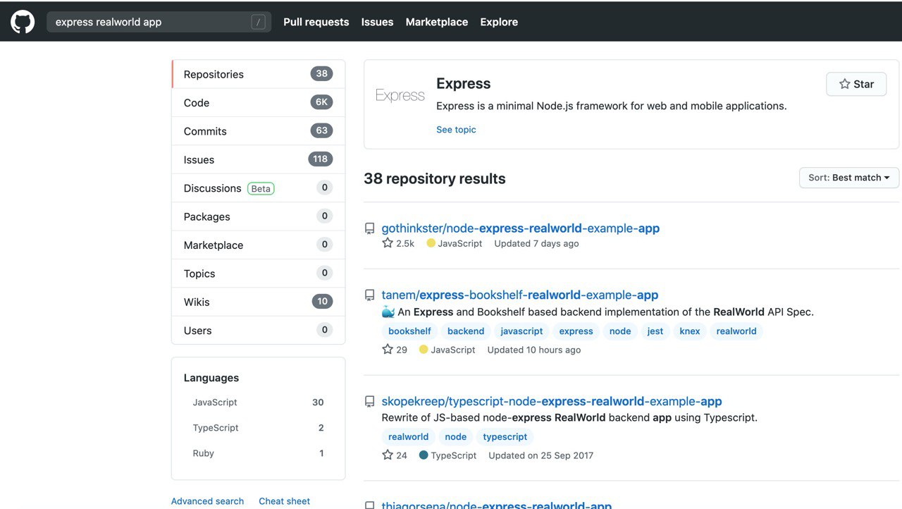902x509 pixels.
Task: Click the whale emoji in tanem description
Action: click(x=388, y=312)
